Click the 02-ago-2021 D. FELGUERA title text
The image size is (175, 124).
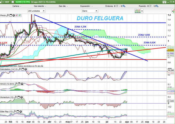pos(43,2)
